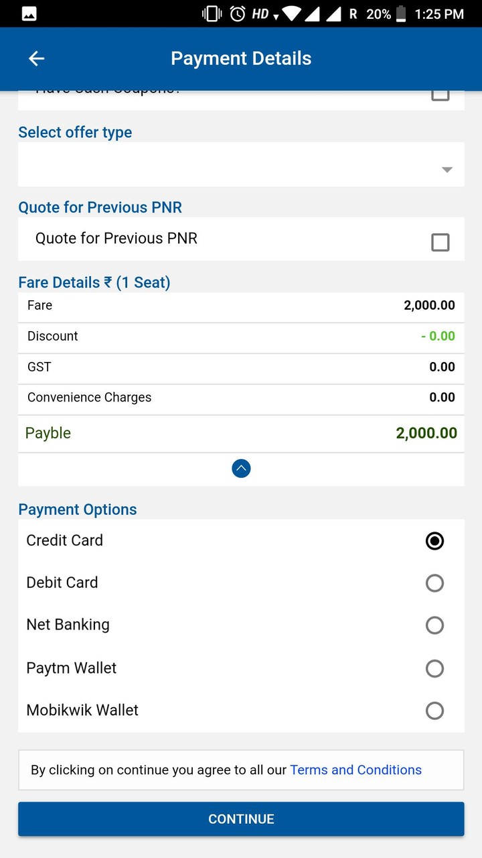Viewport: 482px width, 858px height.
Task: Tick the cash coupons checkbox at top
Action: (440, 95)
